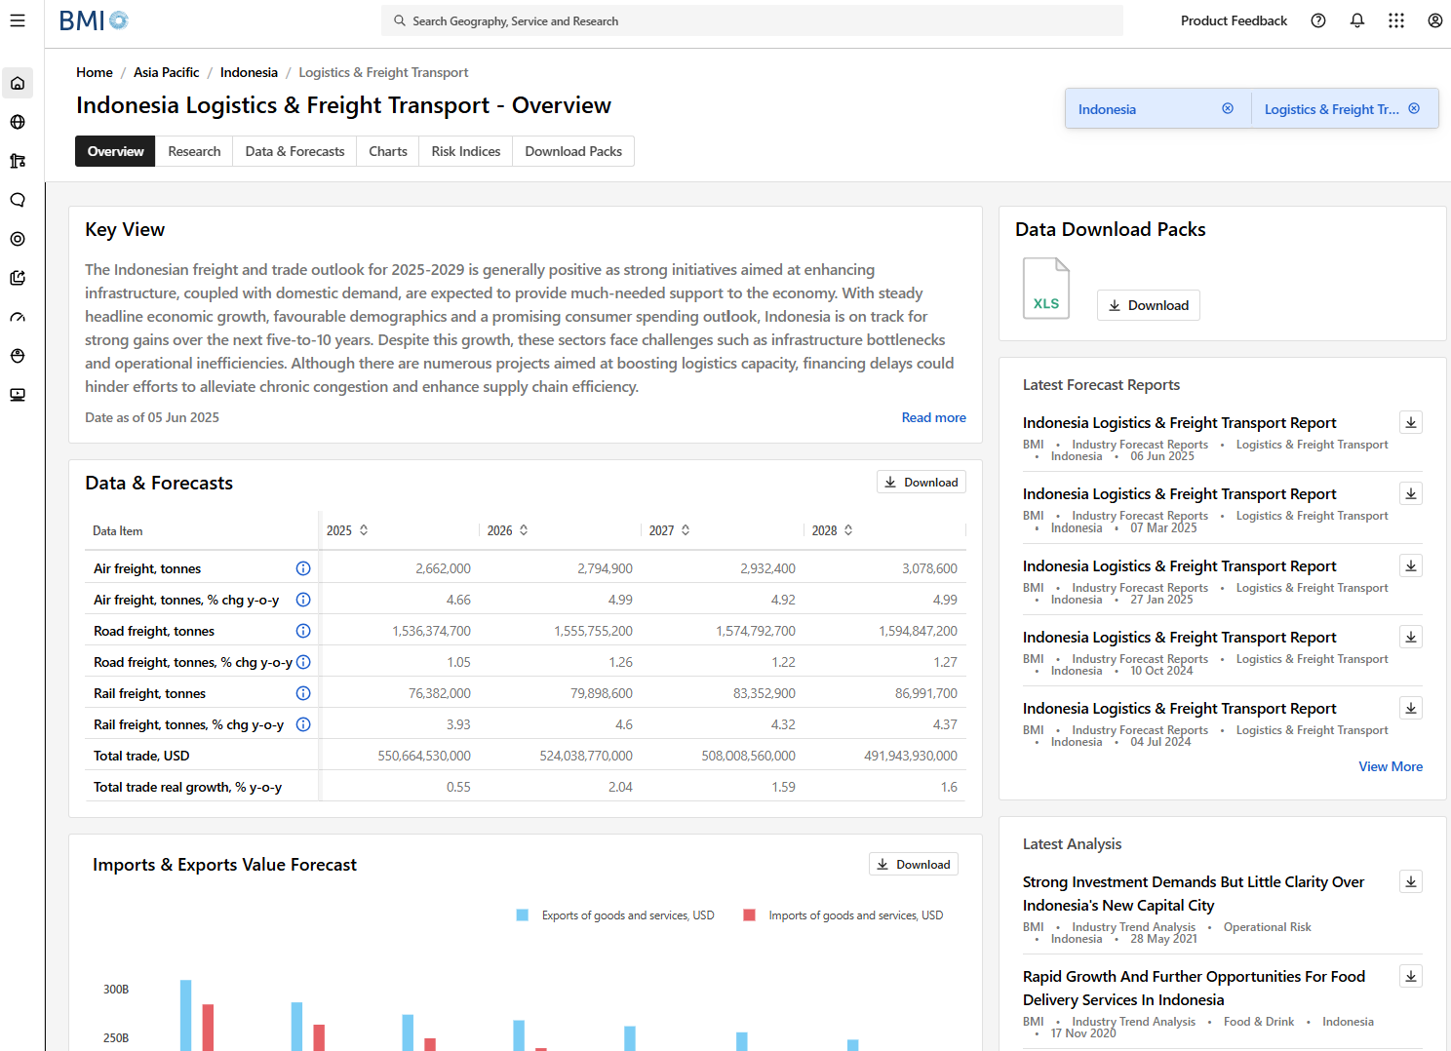Remove the Indonesia geography filter
The image size is (1451, 1051).
click(1228, 109)
